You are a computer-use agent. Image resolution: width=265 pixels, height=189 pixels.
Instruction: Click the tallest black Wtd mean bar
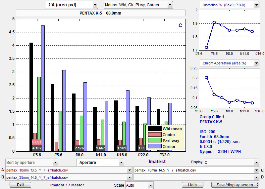click(31, 97)
